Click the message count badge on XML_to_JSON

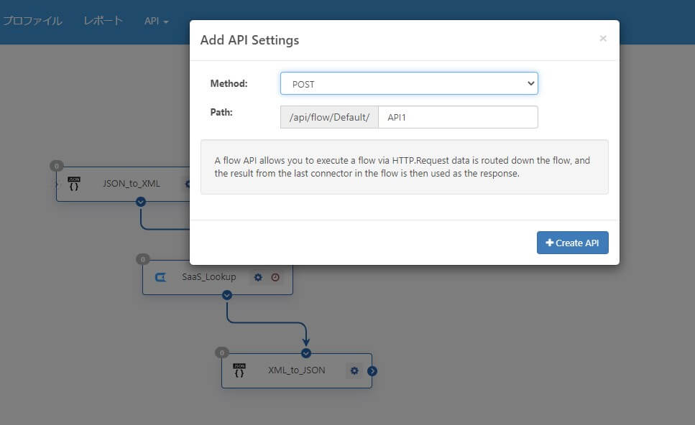click(x=222, y=352)
